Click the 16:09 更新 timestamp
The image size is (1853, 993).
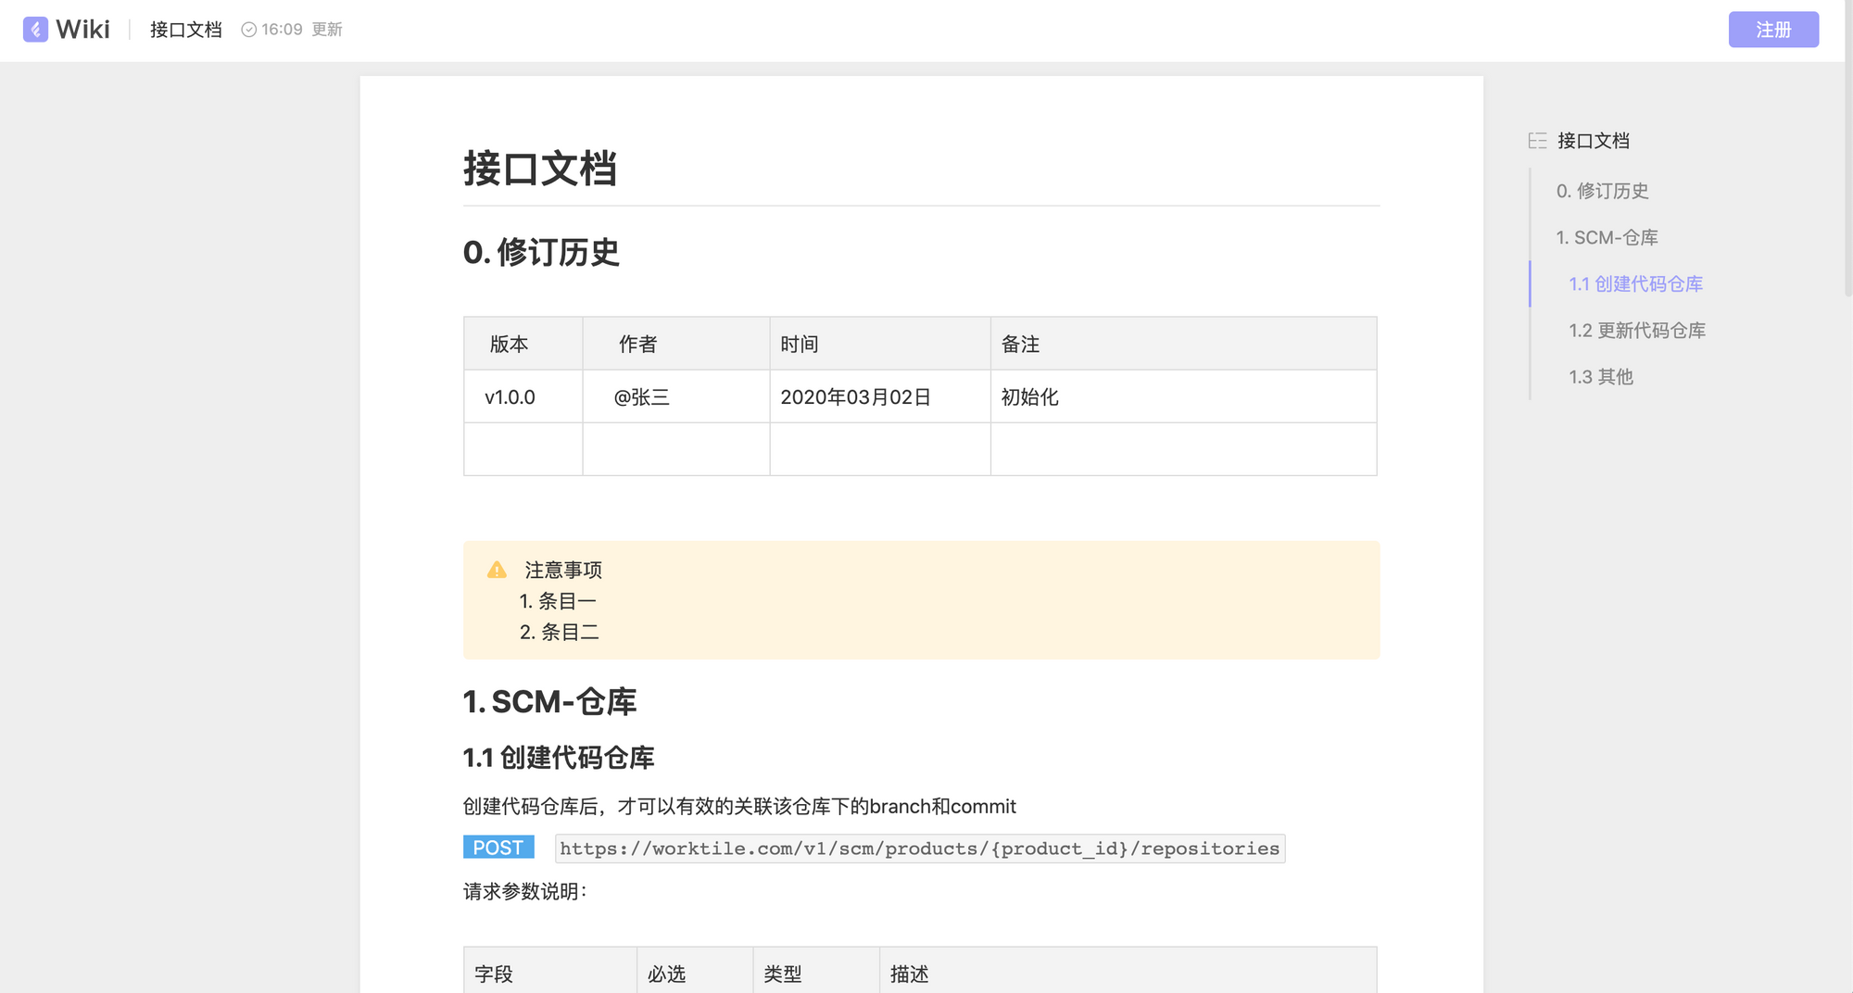[x=302, y=30]
